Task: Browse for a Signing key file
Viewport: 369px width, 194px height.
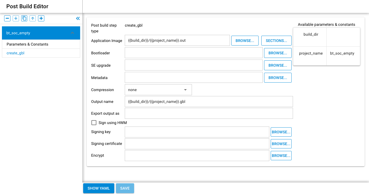Action: click(x=281, y=132)
